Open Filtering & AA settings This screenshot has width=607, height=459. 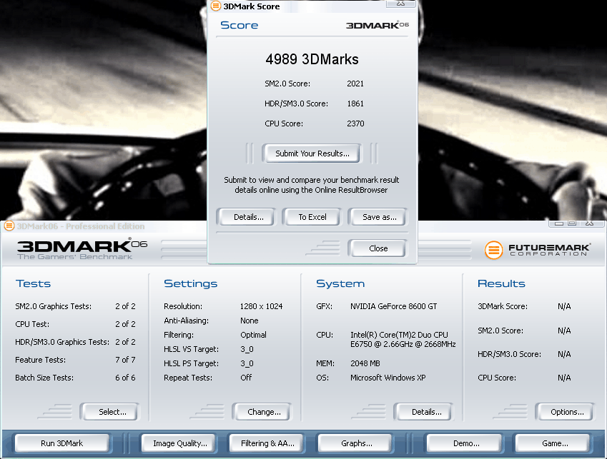(267, 443)
